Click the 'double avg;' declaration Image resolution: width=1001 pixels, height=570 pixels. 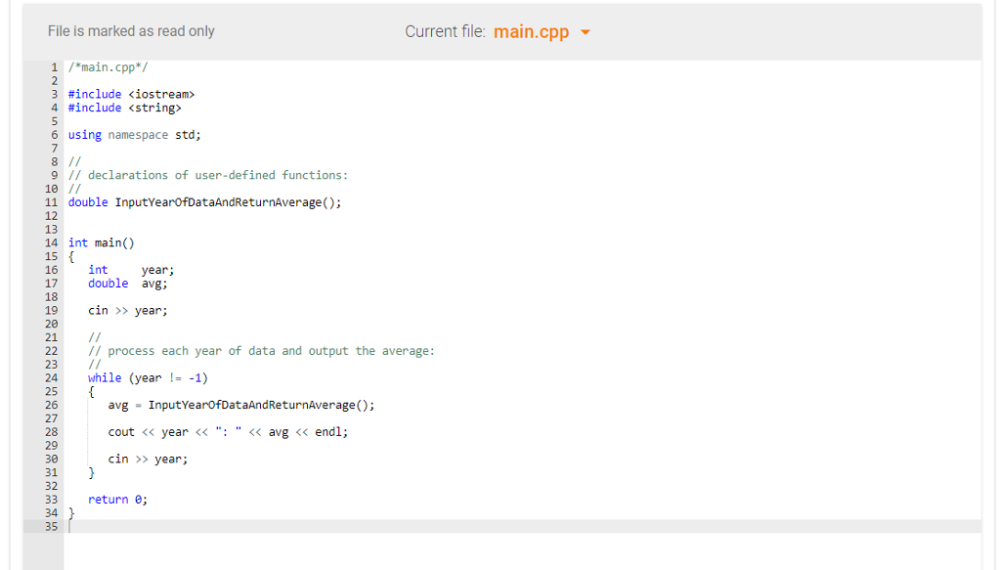[x=128, y=284]
